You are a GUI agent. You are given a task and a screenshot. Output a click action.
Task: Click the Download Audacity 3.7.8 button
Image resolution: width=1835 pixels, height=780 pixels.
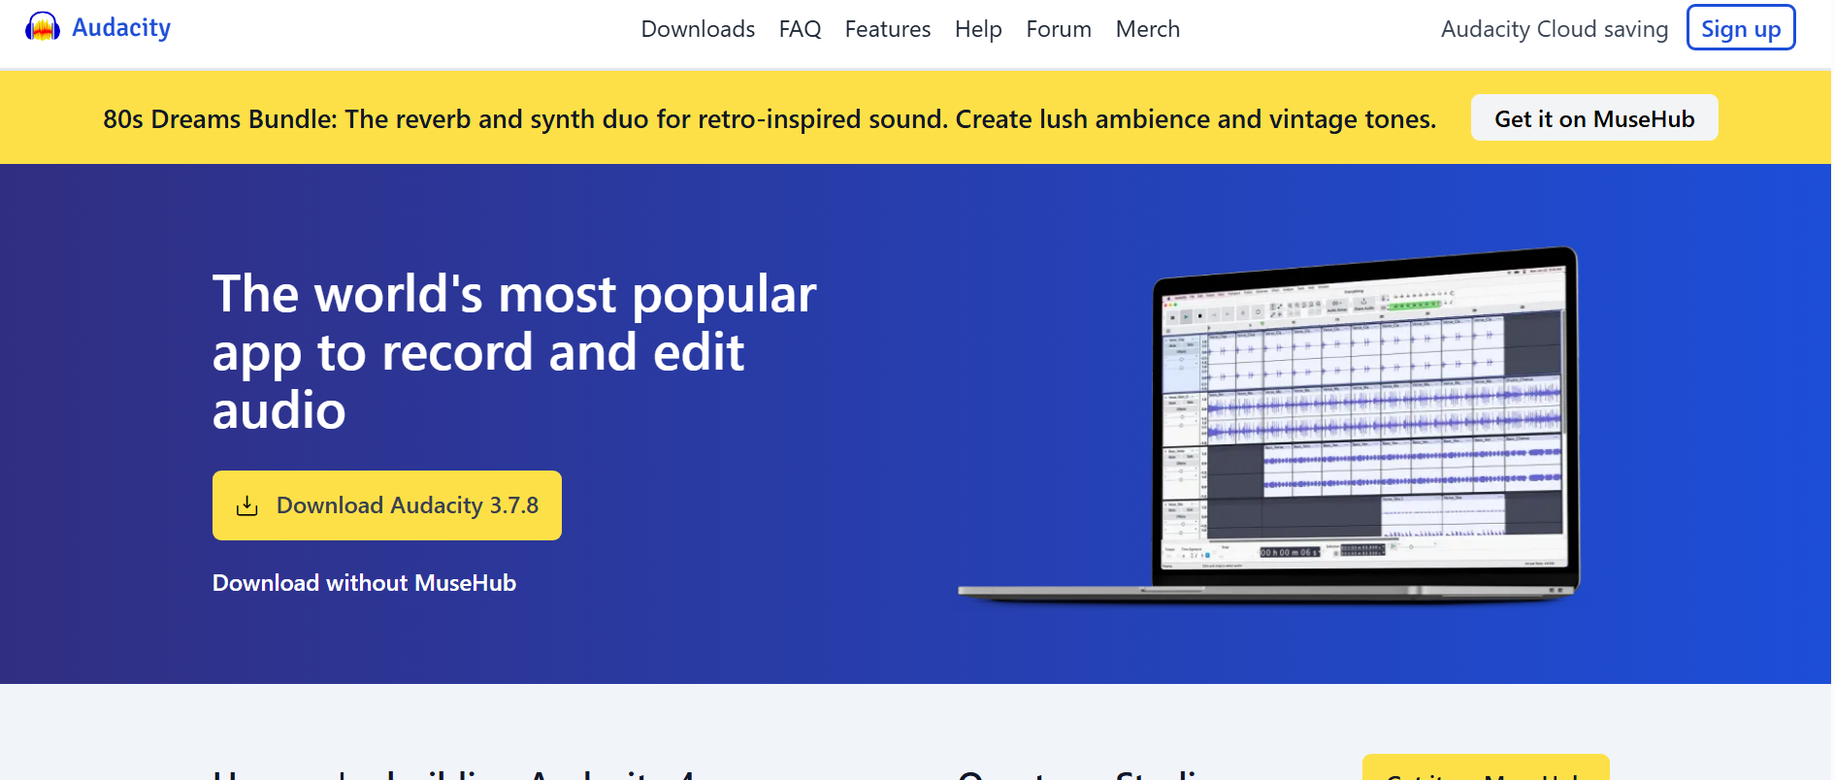(x=387, y=505)
